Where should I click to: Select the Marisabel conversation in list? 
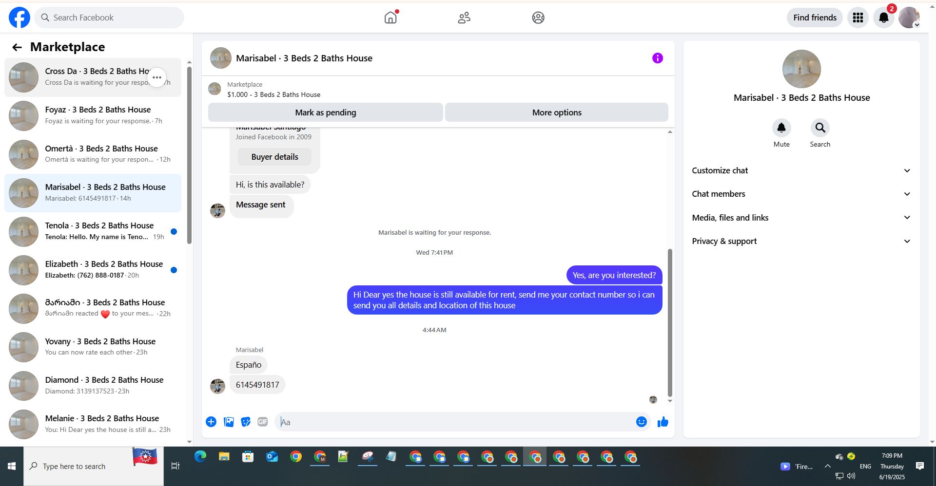point(93,193)
